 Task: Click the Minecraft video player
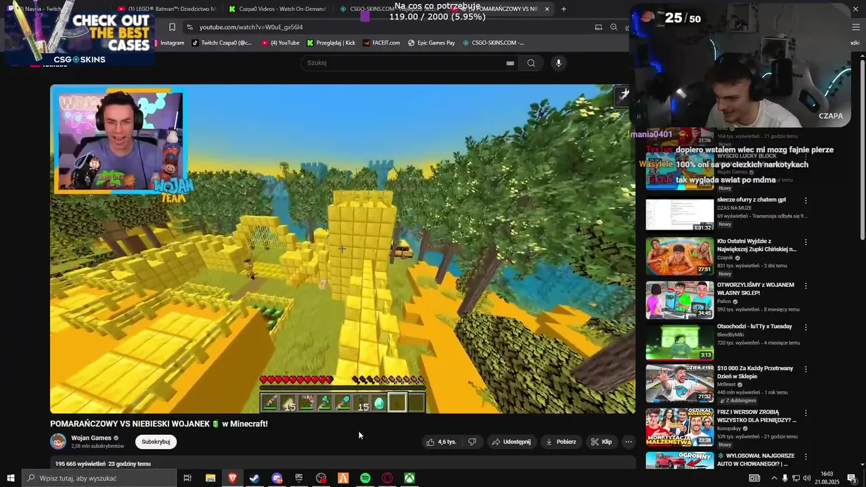click(342, 249)
